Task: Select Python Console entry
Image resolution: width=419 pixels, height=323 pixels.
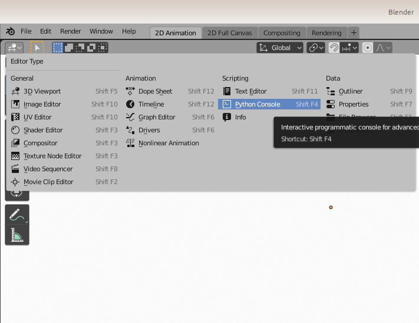Action: tap(269, 104)
